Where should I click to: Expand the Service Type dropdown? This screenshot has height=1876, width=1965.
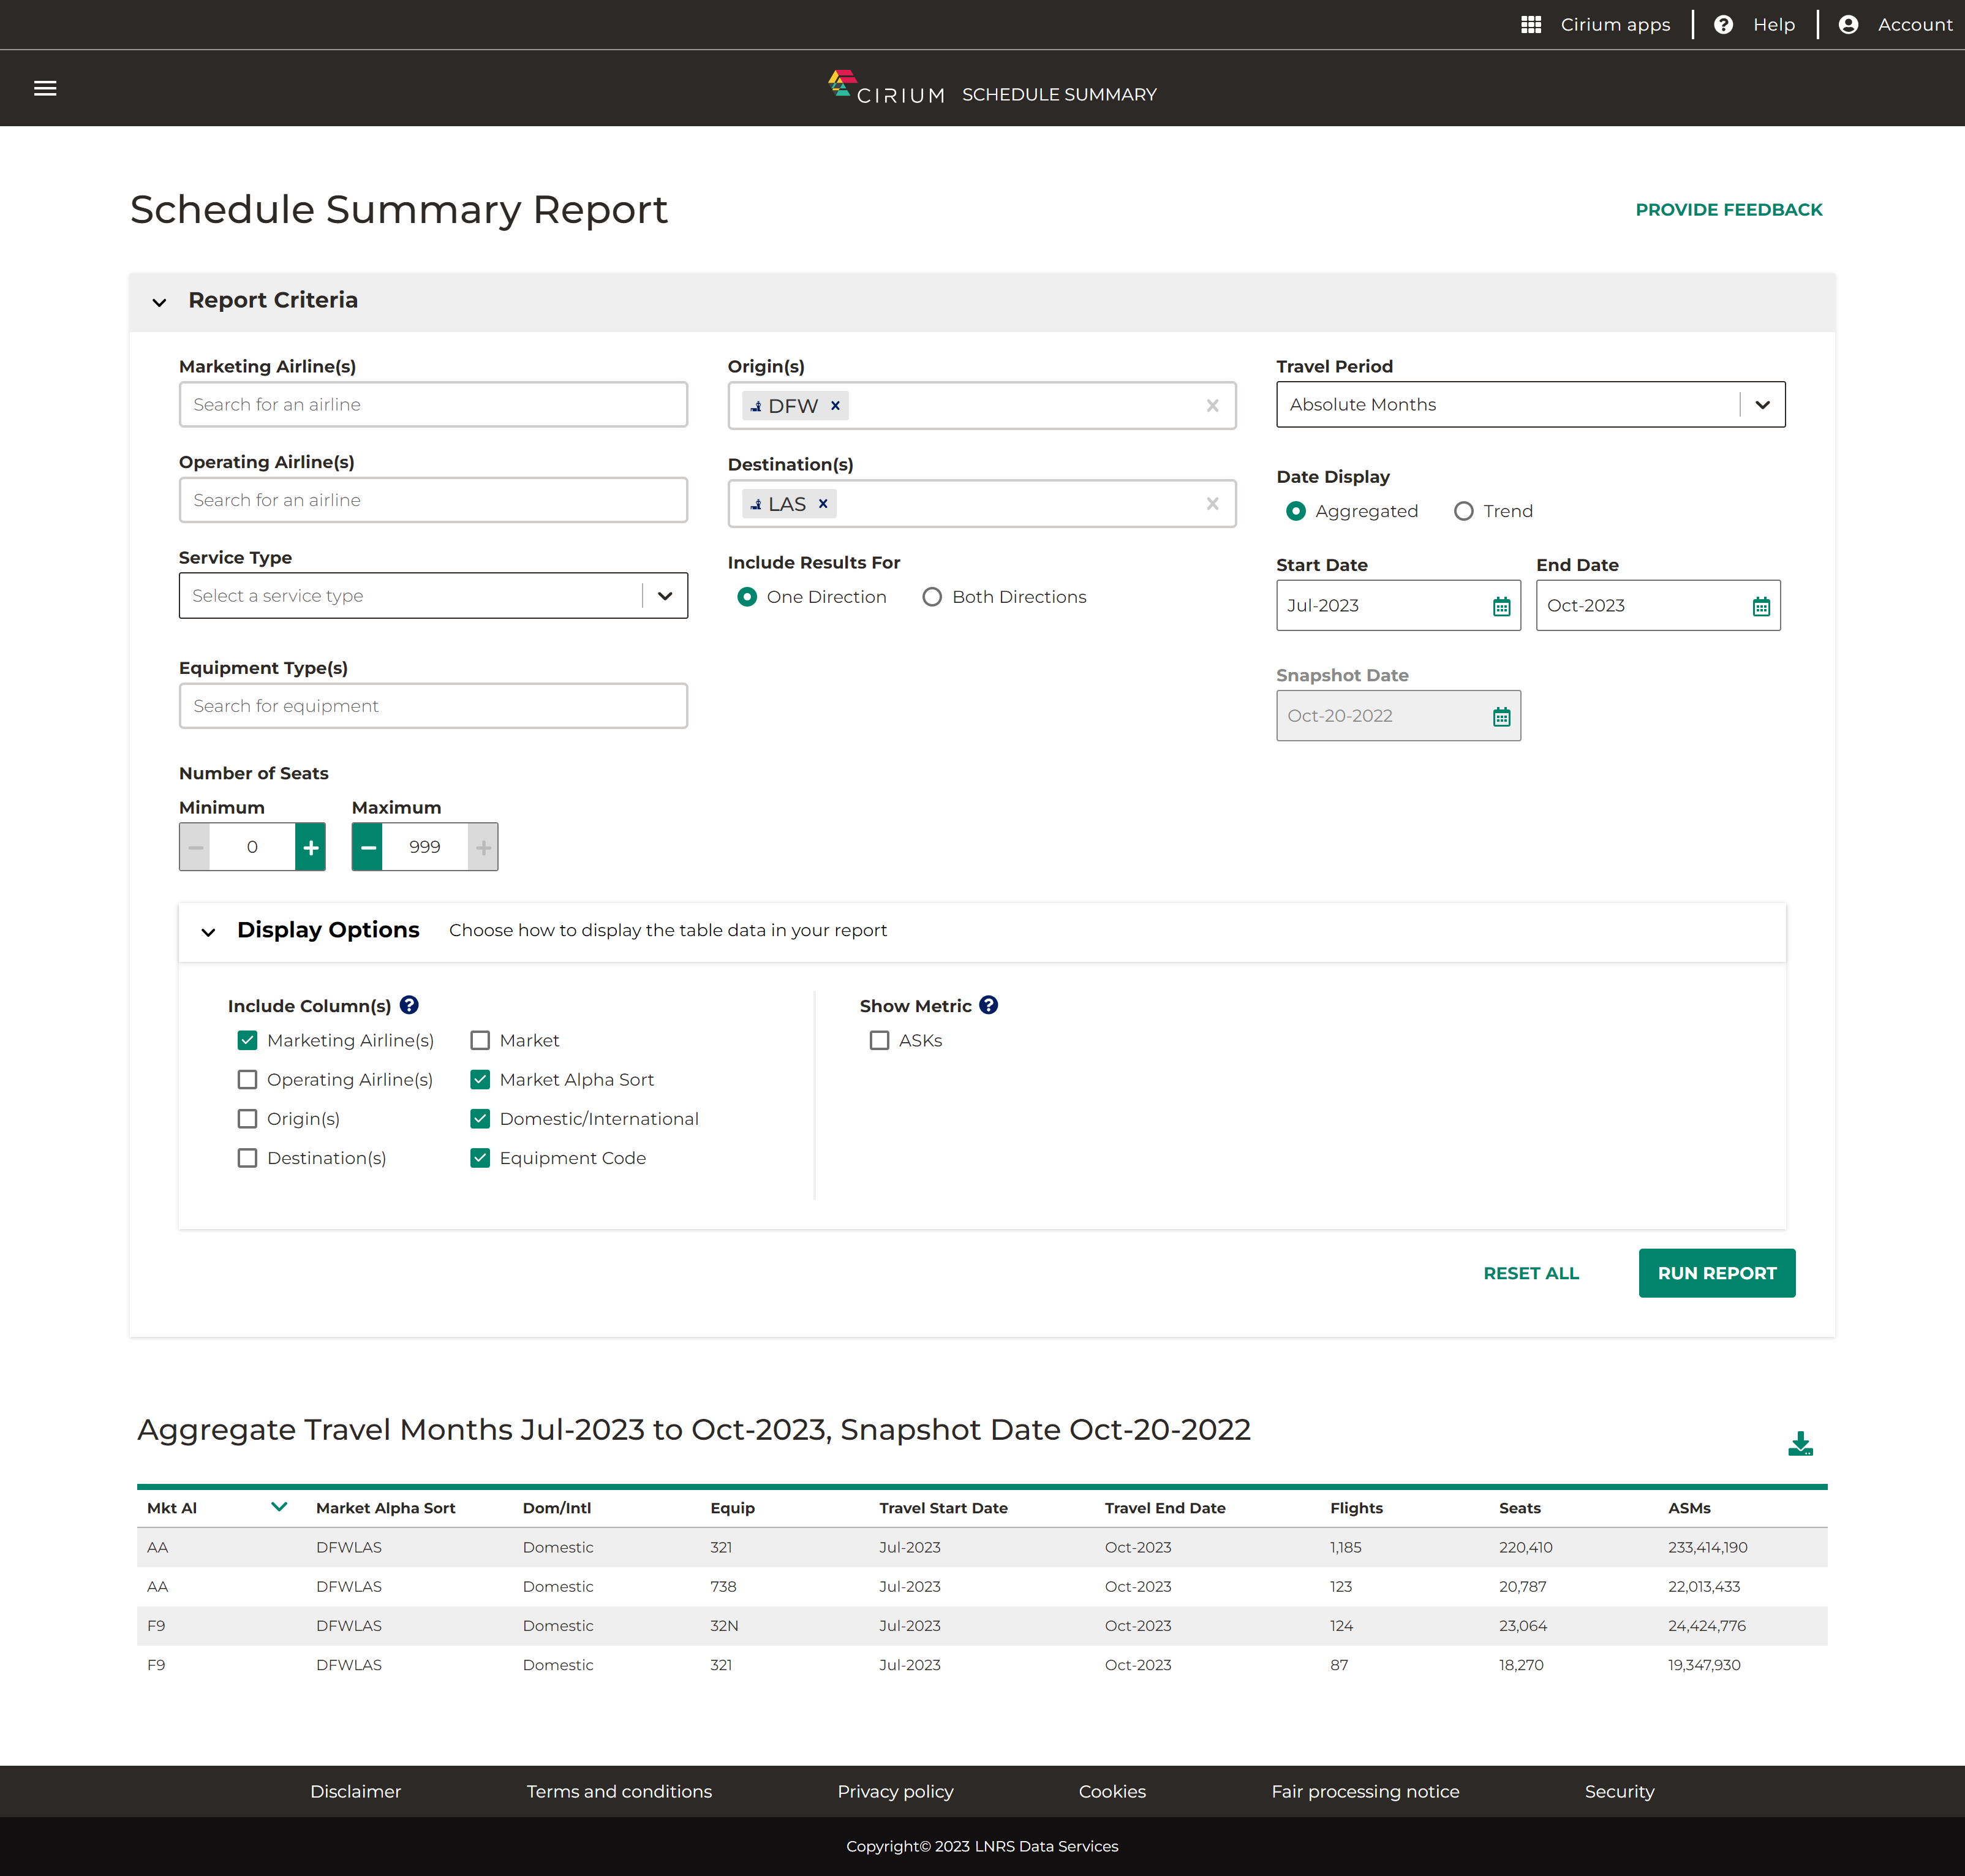433,596
